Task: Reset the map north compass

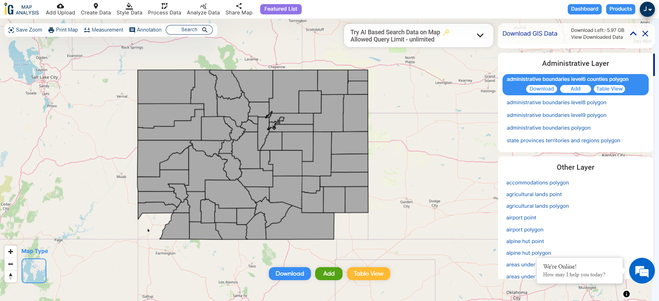Action: click(11, 276)
